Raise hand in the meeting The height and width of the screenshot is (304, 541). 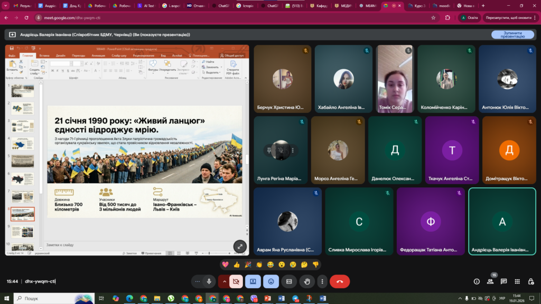(x=307, y=281)
